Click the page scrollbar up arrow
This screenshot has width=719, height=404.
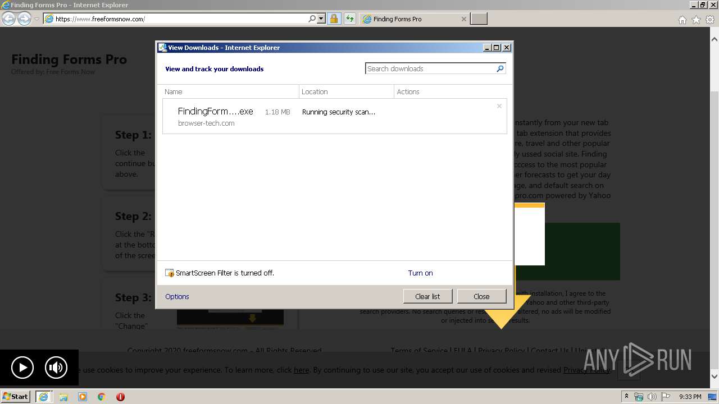pos(715,39)
